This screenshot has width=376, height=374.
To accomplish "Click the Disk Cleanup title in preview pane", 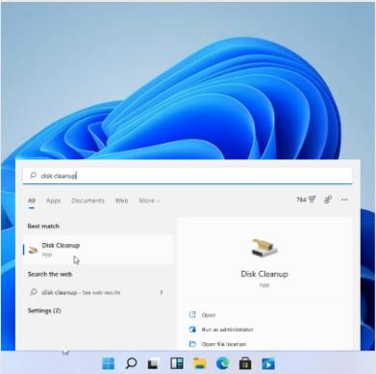I will click(264, 274).
